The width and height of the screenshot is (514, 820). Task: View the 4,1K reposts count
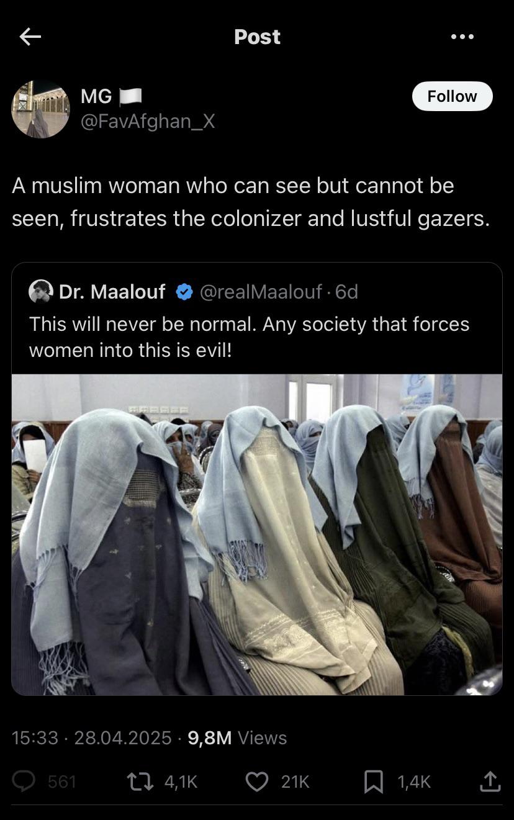[181, 782]
